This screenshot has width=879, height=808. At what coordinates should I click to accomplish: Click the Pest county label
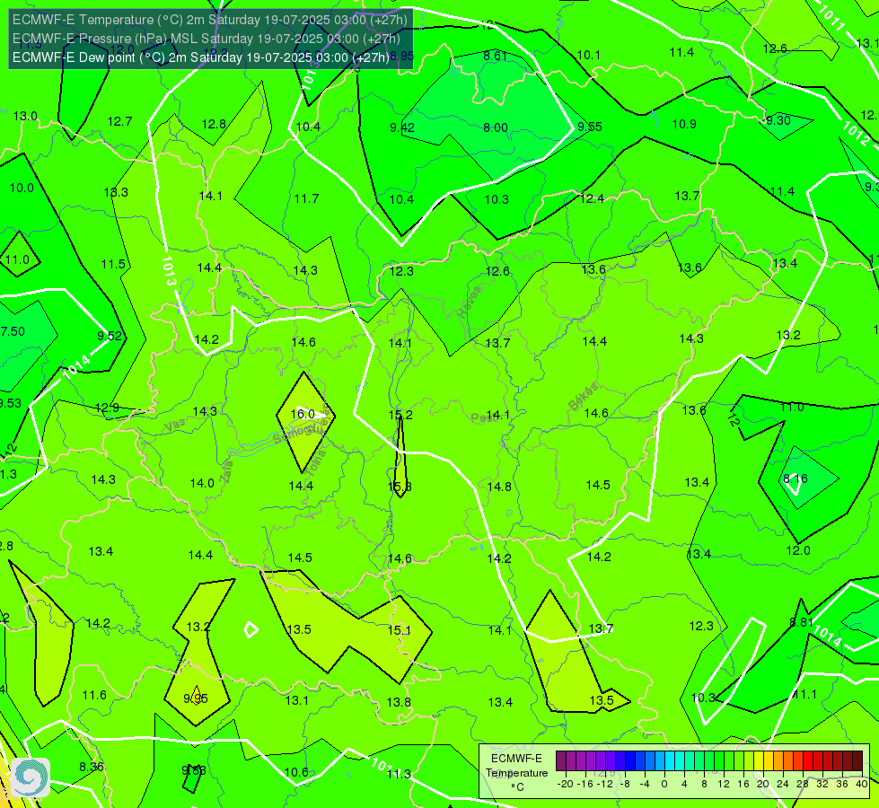[x=482, y=418]
